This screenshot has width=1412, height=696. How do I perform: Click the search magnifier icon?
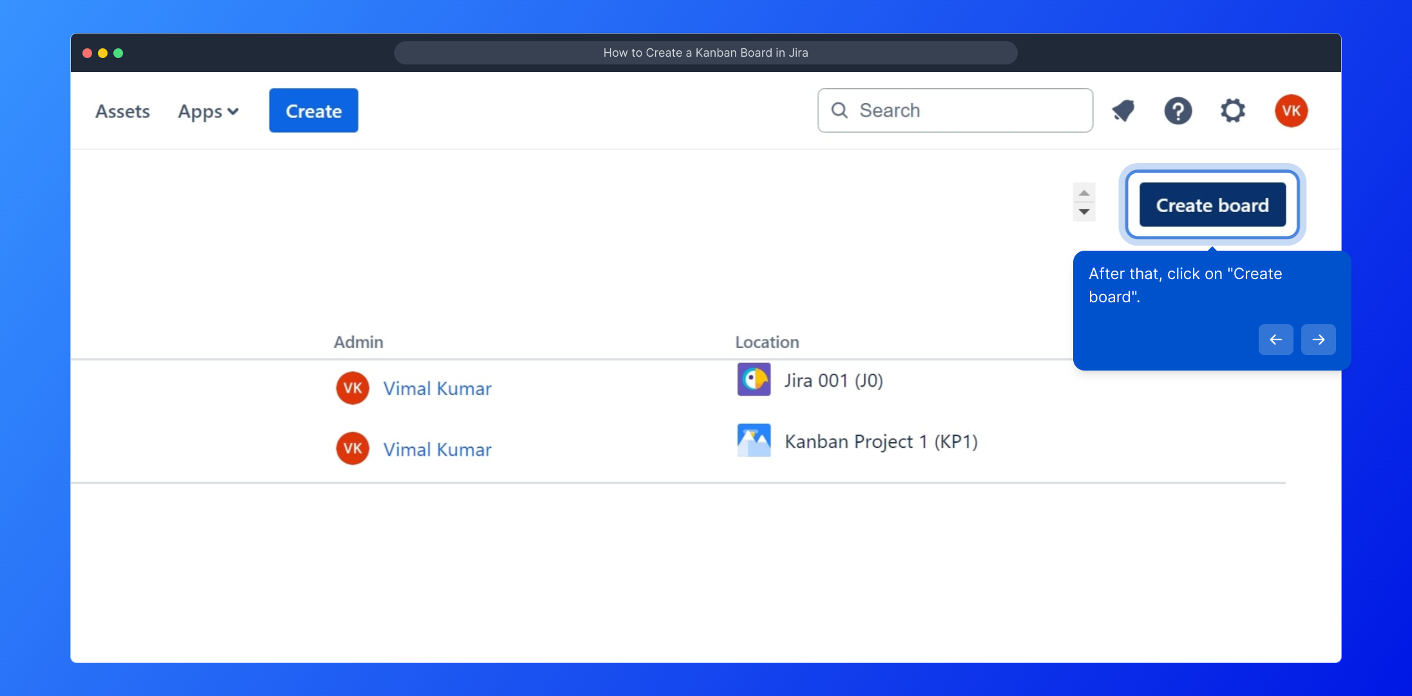(x=839, y=110)
